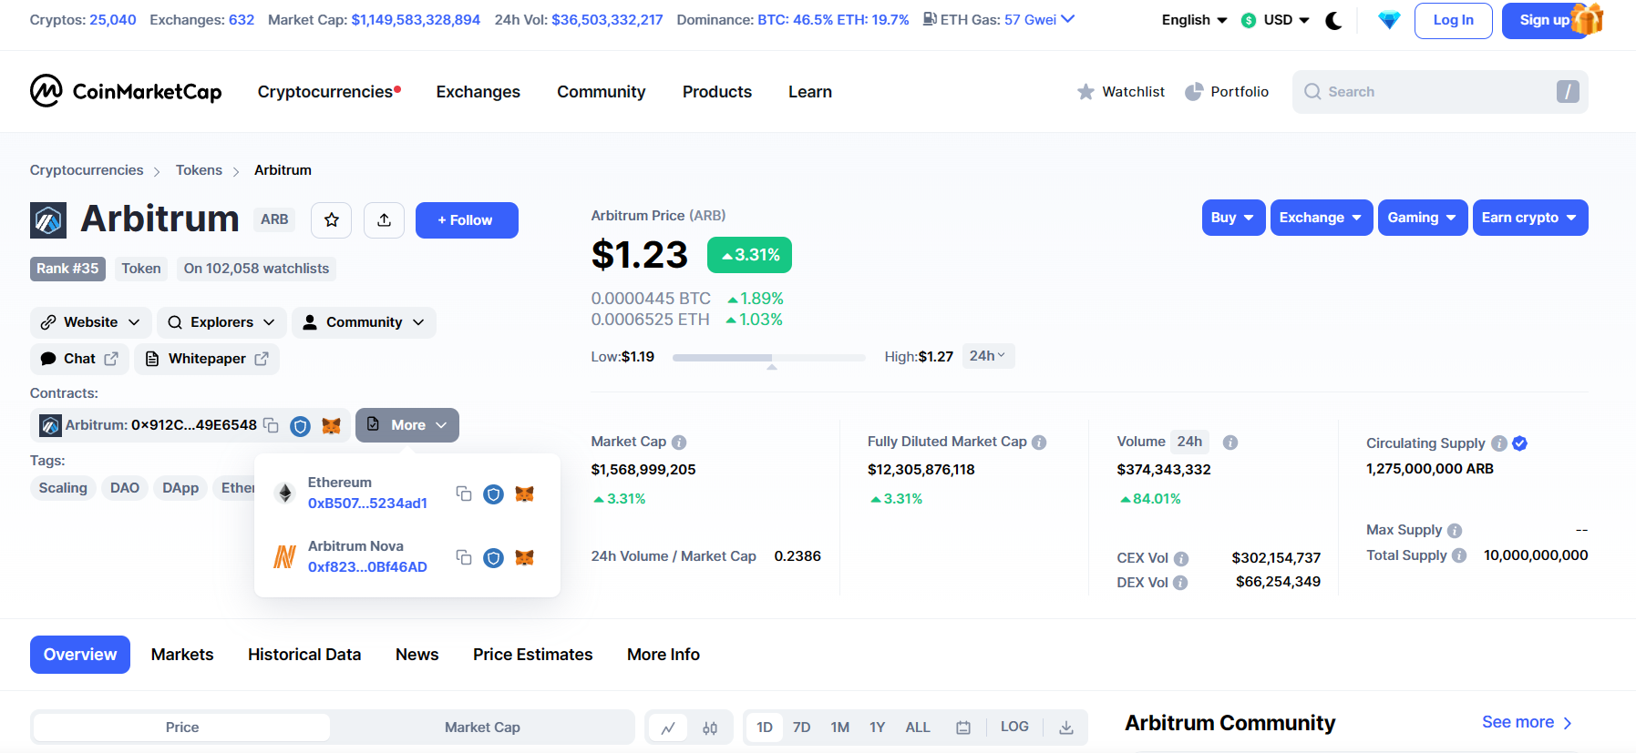Open the See more community link
Screen dimensions: 1636x753
(1527, 722)
